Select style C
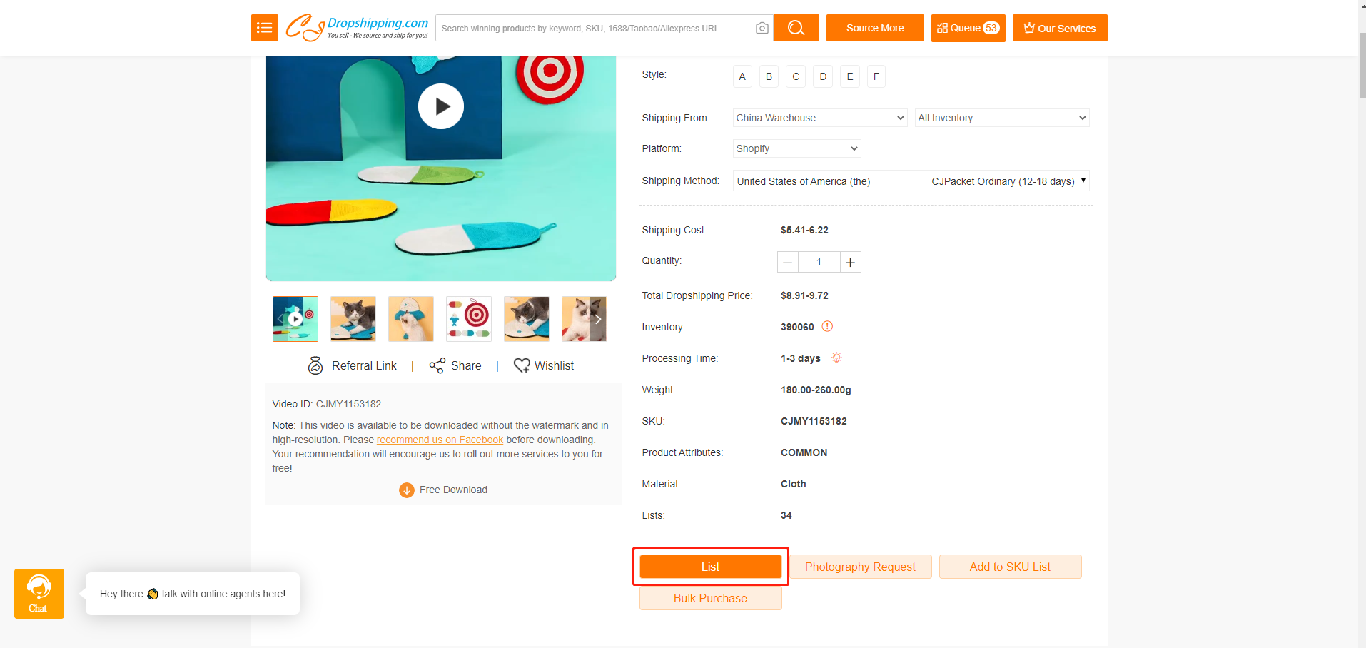Image resolution: width=1366 pixels, height=648 pixels. coord(796,76)
